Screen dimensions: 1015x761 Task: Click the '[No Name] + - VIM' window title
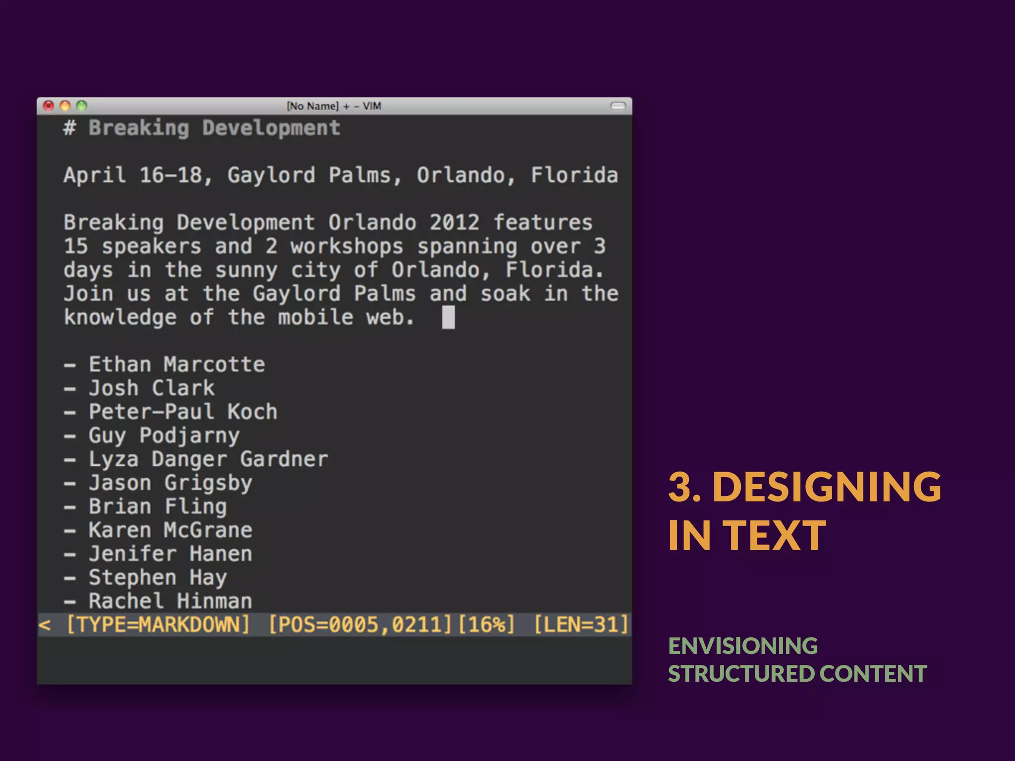334,106
